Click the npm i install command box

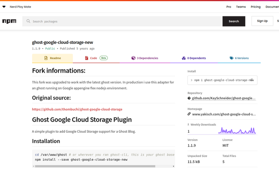click(222, 80)
